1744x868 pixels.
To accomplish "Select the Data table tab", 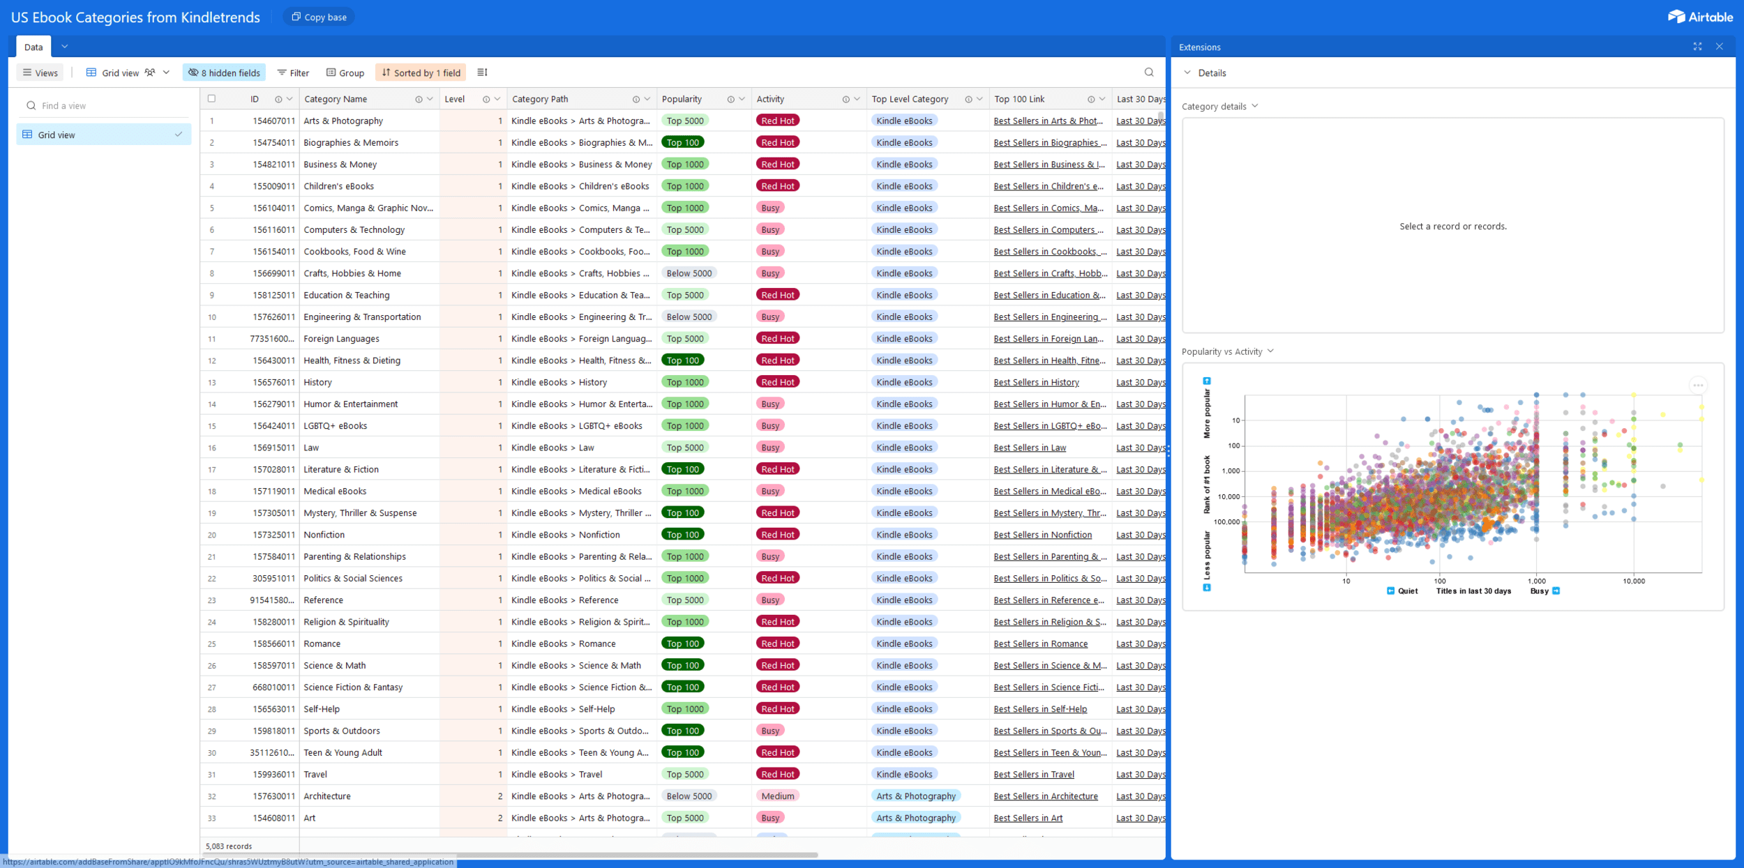I will 33,47.
